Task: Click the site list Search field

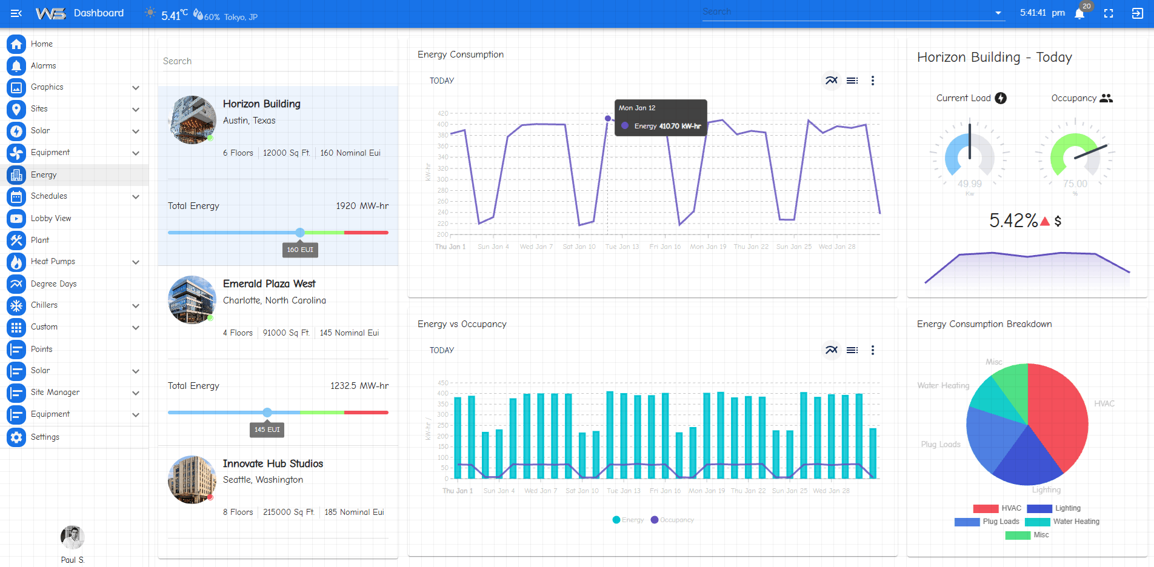Action: (278, 61)
